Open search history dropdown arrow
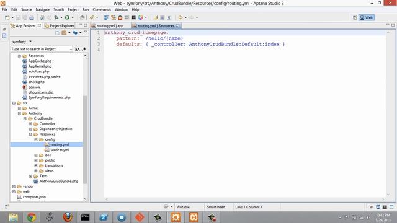Viewport: 397px width, 223px height. click(x=71, y=50)
